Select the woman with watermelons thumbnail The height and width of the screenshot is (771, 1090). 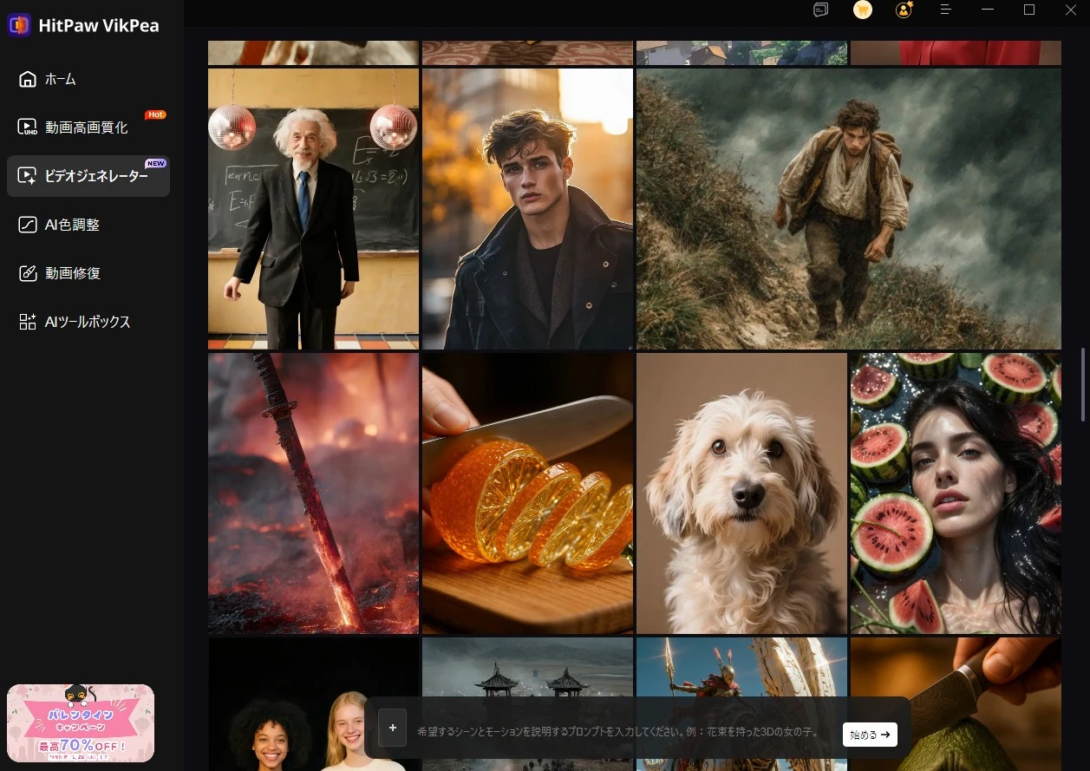point(956,493)
